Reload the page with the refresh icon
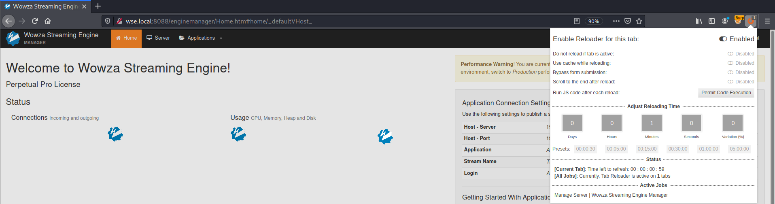The image size is (775, 204). point(35,21)
